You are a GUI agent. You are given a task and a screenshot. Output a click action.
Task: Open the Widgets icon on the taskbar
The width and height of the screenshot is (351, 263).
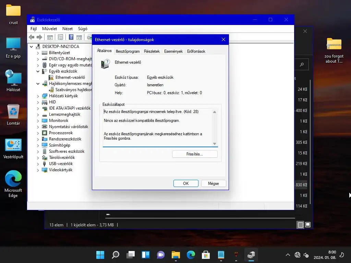145,255
